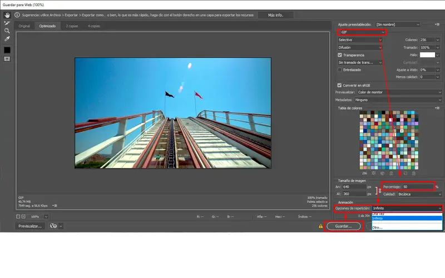Click the black eyedropper color swatch
The width and height of the screenshot is (445, 278).
point(7,50)
